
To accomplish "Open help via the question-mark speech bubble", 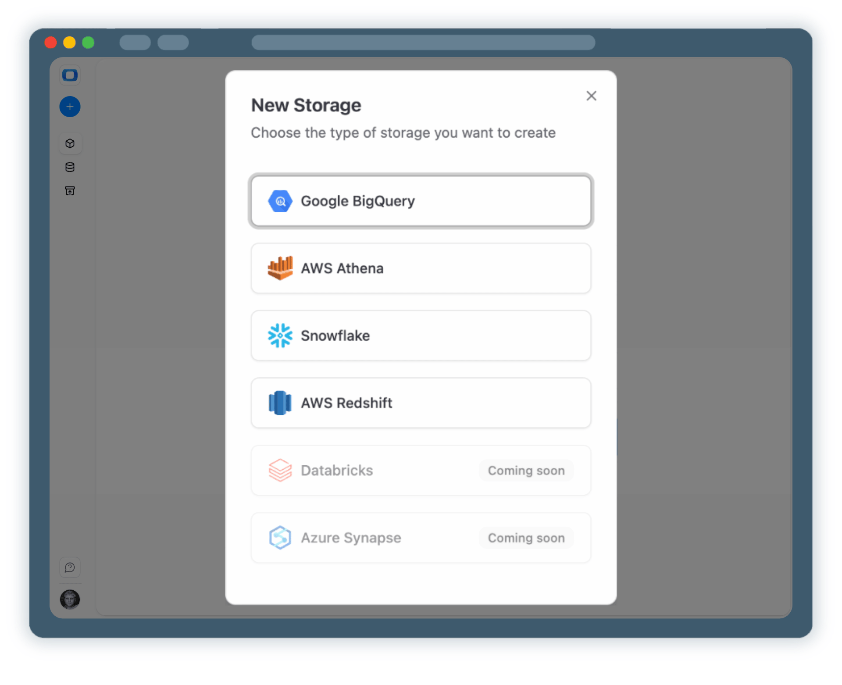I will click(x=70, y=567).
